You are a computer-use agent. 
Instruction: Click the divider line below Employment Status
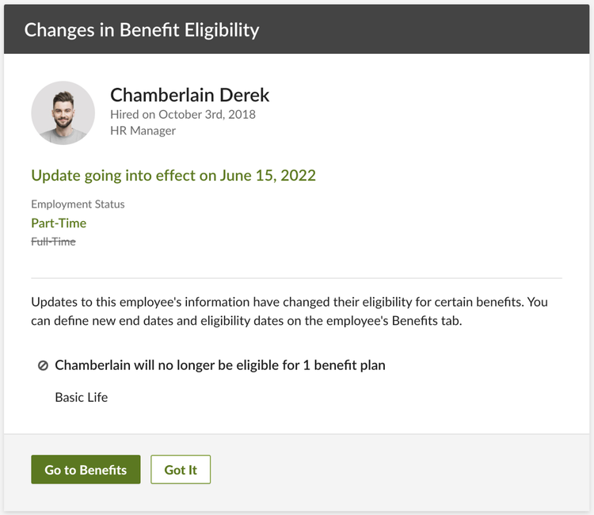coord(297,278)
